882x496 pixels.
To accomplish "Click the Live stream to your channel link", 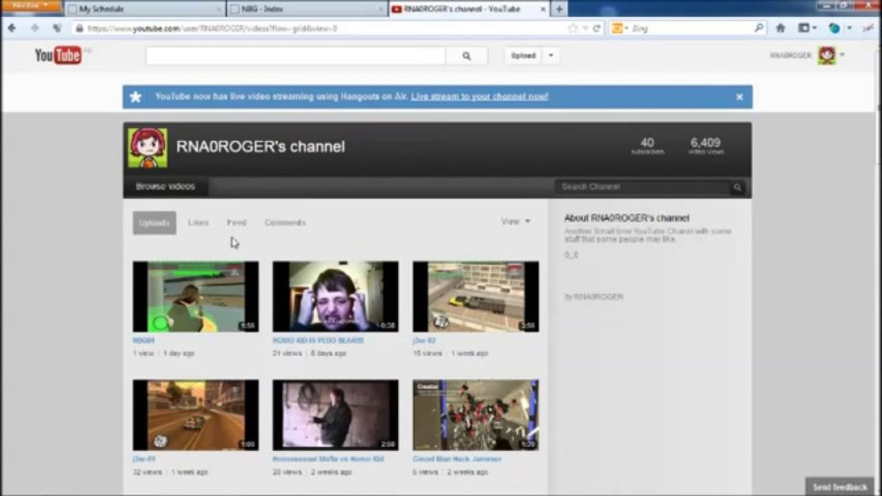I will 479,97.
